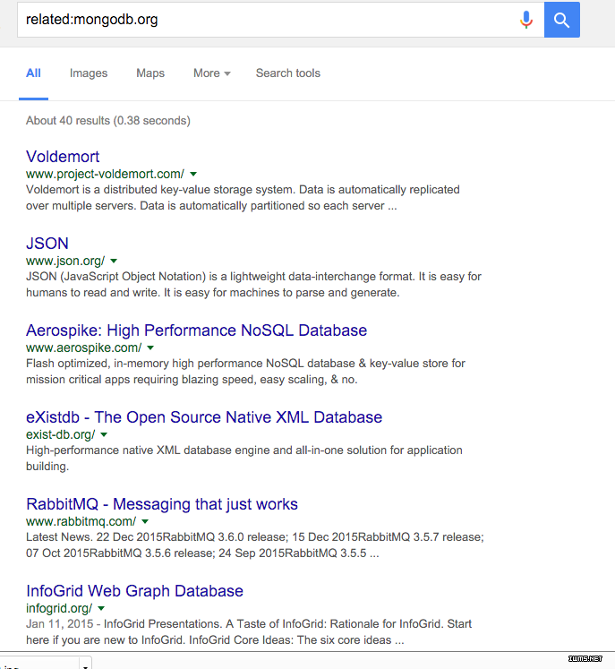Expand arrow next to exist-db.org/
615x669 pixels.
click(104, 434)
